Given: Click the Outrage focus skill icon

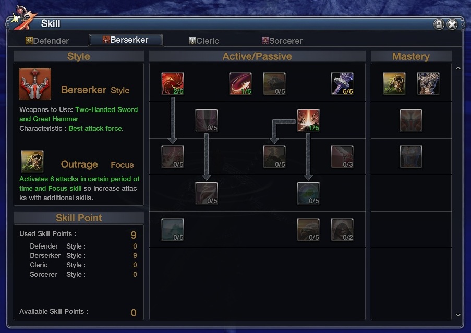Looking at the screenshot, I should pos(32,162).
